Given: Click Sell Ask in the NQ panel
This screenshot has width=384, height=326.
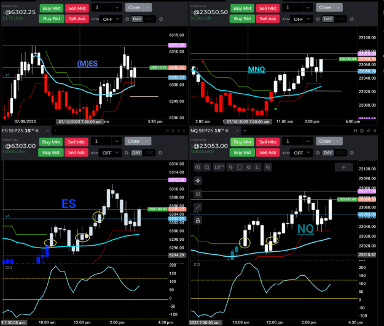Looking at the screenshot, I should click(x=268, y=153).
